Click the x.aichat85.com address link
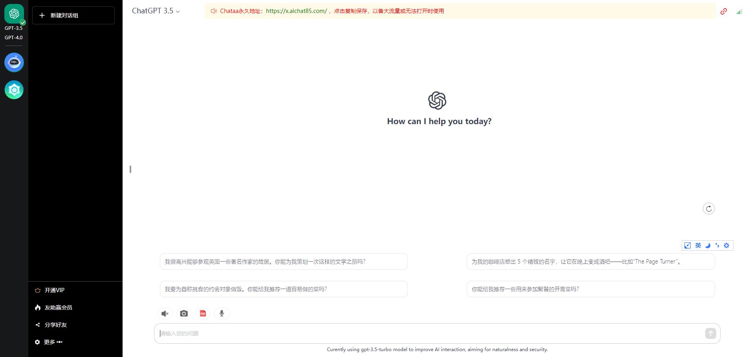This screenshot has width=752, height=357. 296,11
